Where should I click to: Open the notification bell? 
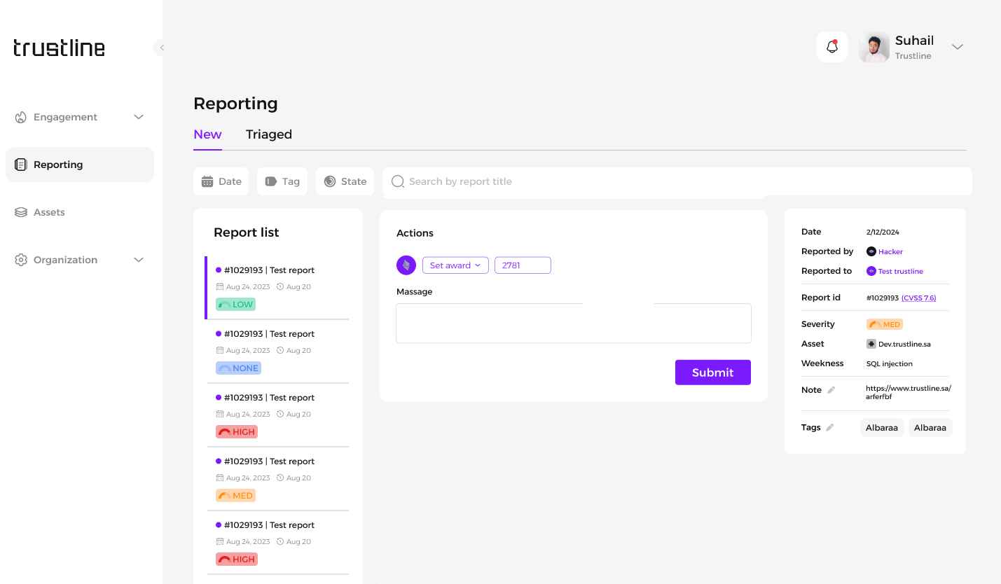click(x=832, y=47)
